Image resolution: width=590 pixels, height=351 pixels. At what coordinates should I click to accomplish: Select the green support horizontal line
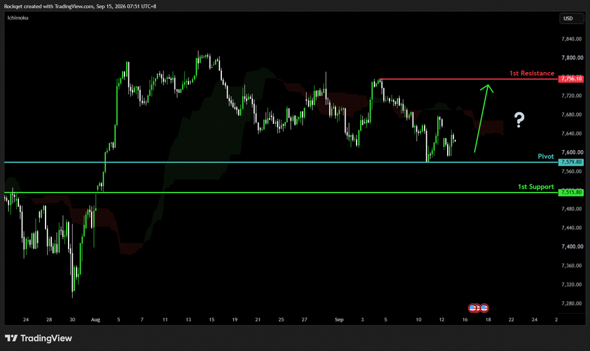coord(281,193)
